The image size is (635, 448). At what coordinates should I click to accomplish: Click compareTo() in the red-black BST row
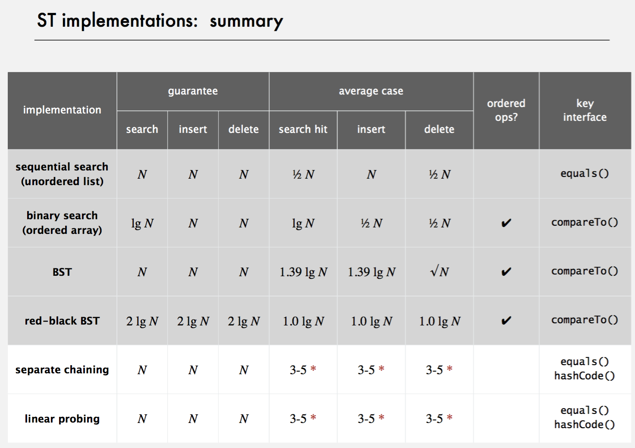pos(585,320)
